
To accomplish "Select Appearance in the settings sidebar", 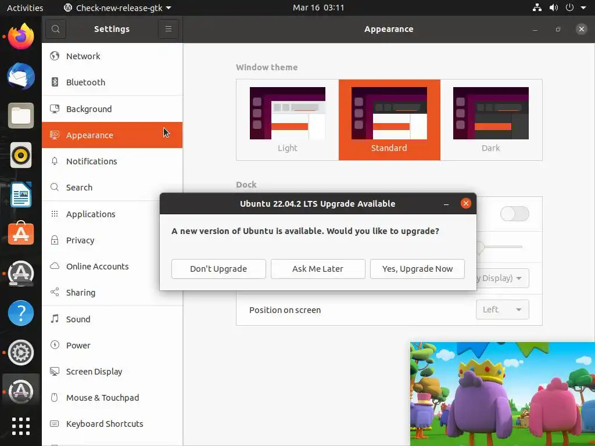I will click(112, 135).
